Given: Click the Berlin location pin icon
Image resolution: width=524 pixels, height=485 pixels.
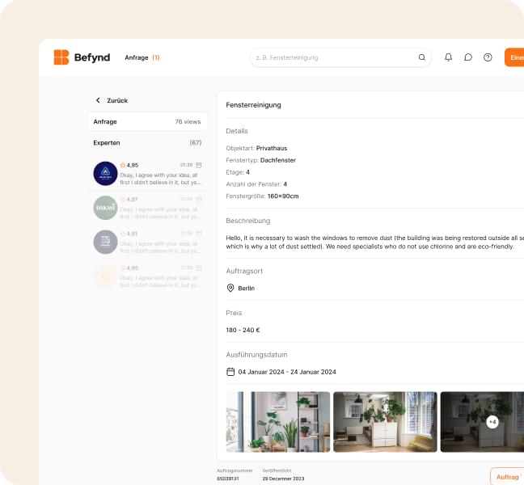Looking at the screenshot, I should click(x=230, y=288).
